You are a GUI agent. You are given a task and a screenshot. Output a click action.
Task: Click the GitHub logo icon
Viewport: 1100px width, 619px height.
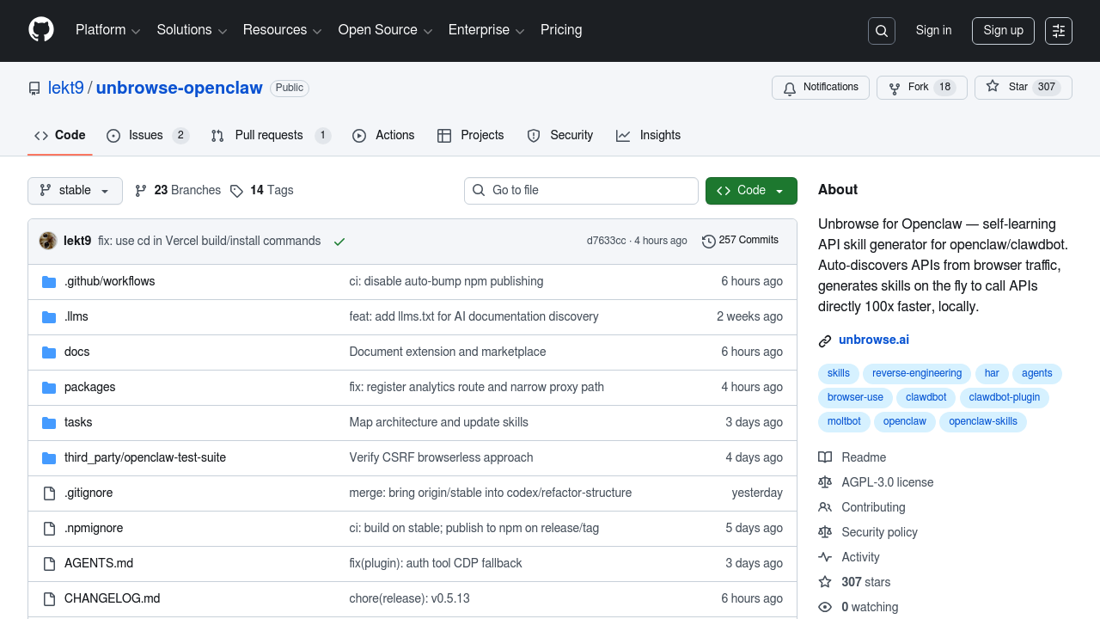tap(41, 30)
